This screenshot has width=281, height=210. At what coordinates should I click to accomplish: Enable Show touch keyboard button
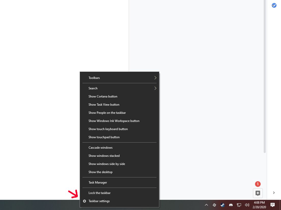[108, 129]
